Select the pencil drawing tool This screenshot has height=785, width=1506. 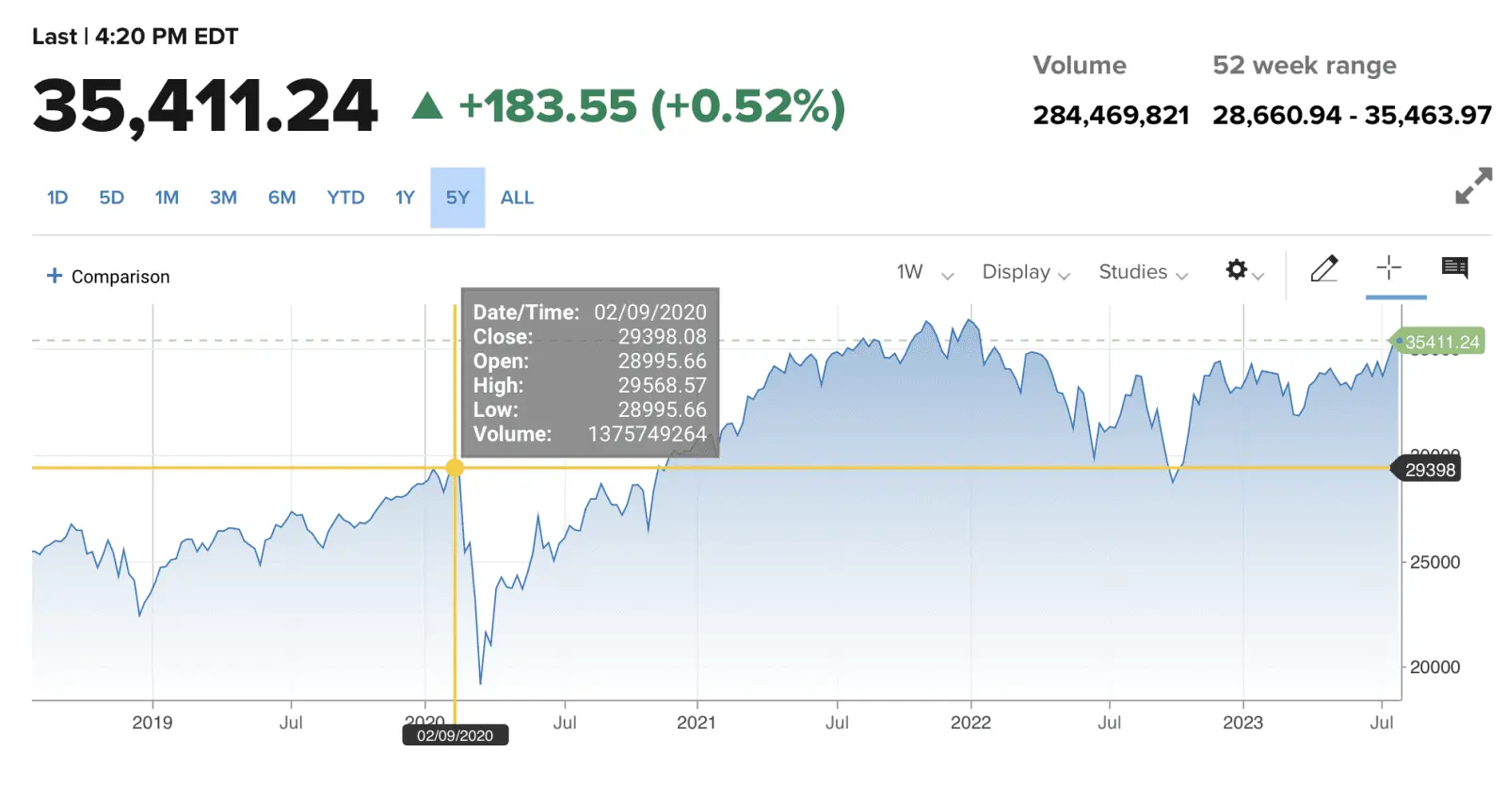coord(1324,269)
